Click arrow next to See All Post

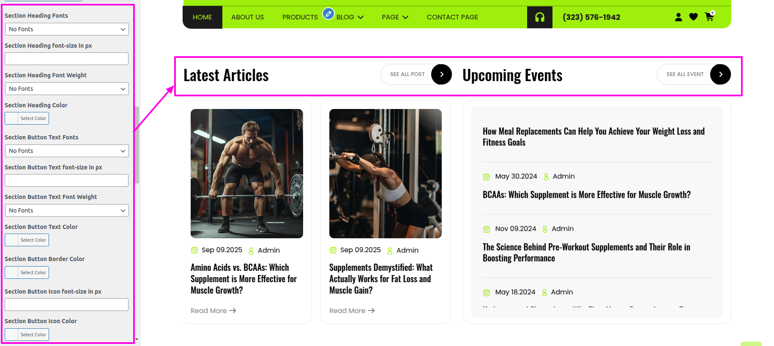441,74
